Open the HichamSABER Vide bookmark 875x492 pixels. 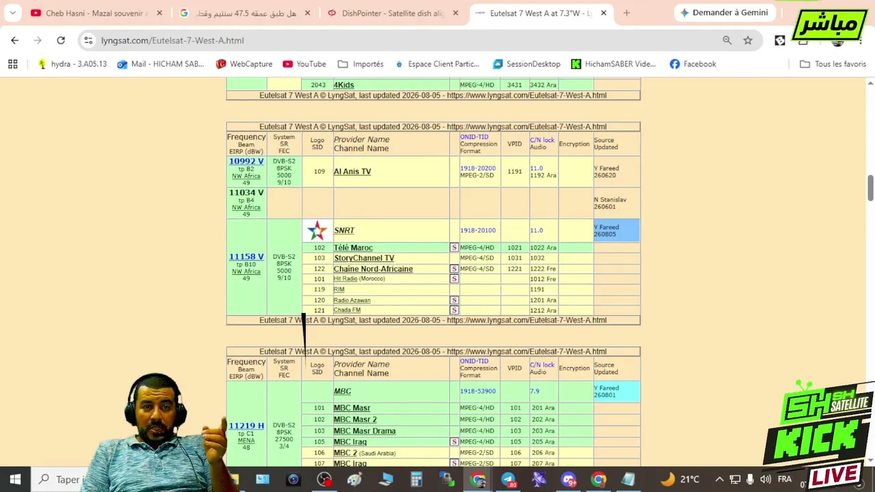(613, 64)
